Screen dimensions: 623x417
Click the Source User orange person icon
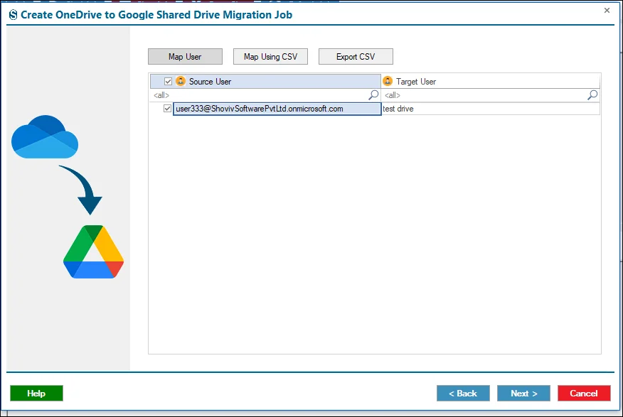(181, 81)
